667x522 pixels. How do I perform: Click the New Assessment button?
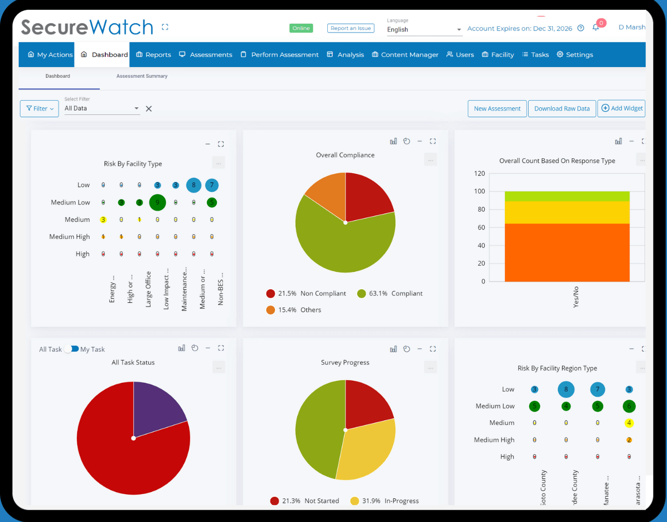click(497, 108)
